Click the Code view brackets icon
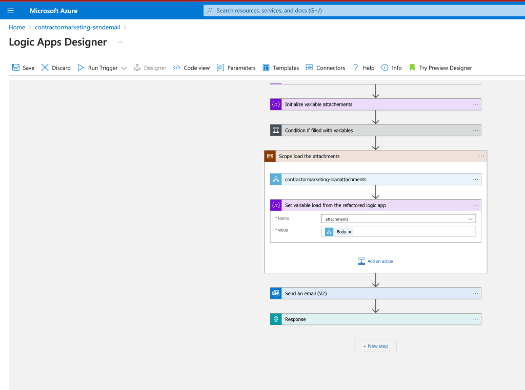 click(x=177, y=68)
